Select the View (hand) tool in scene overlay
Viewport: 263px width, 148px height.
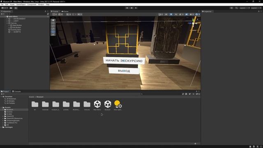click(x=53, y=20)
